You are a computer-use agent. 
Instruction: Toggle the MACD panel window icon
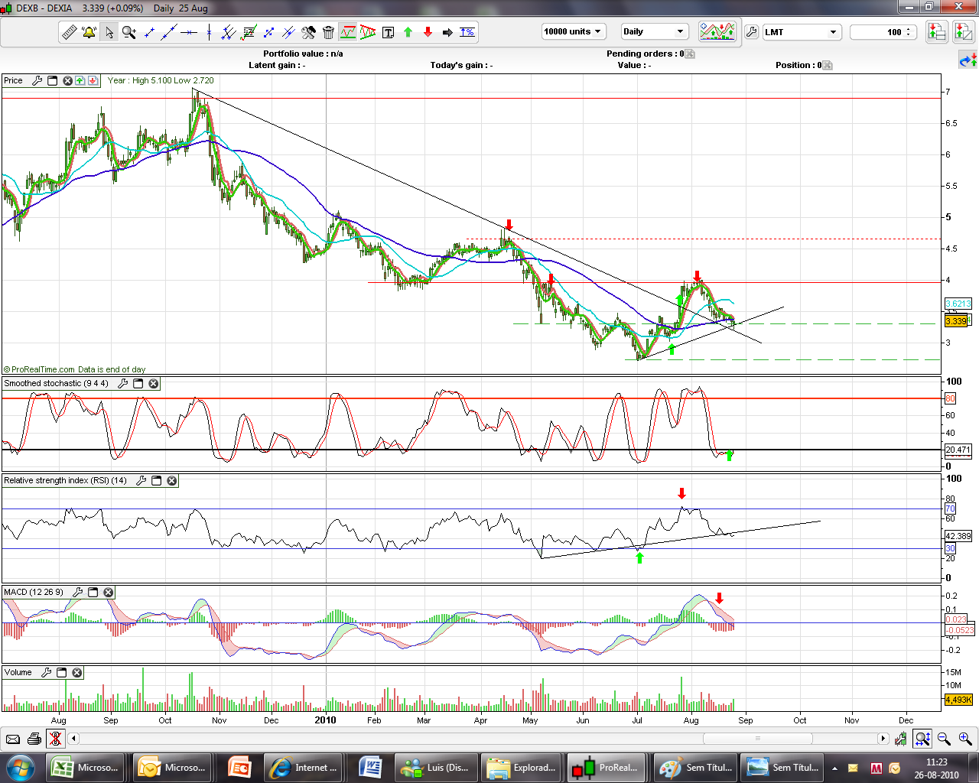click(93, 592)
